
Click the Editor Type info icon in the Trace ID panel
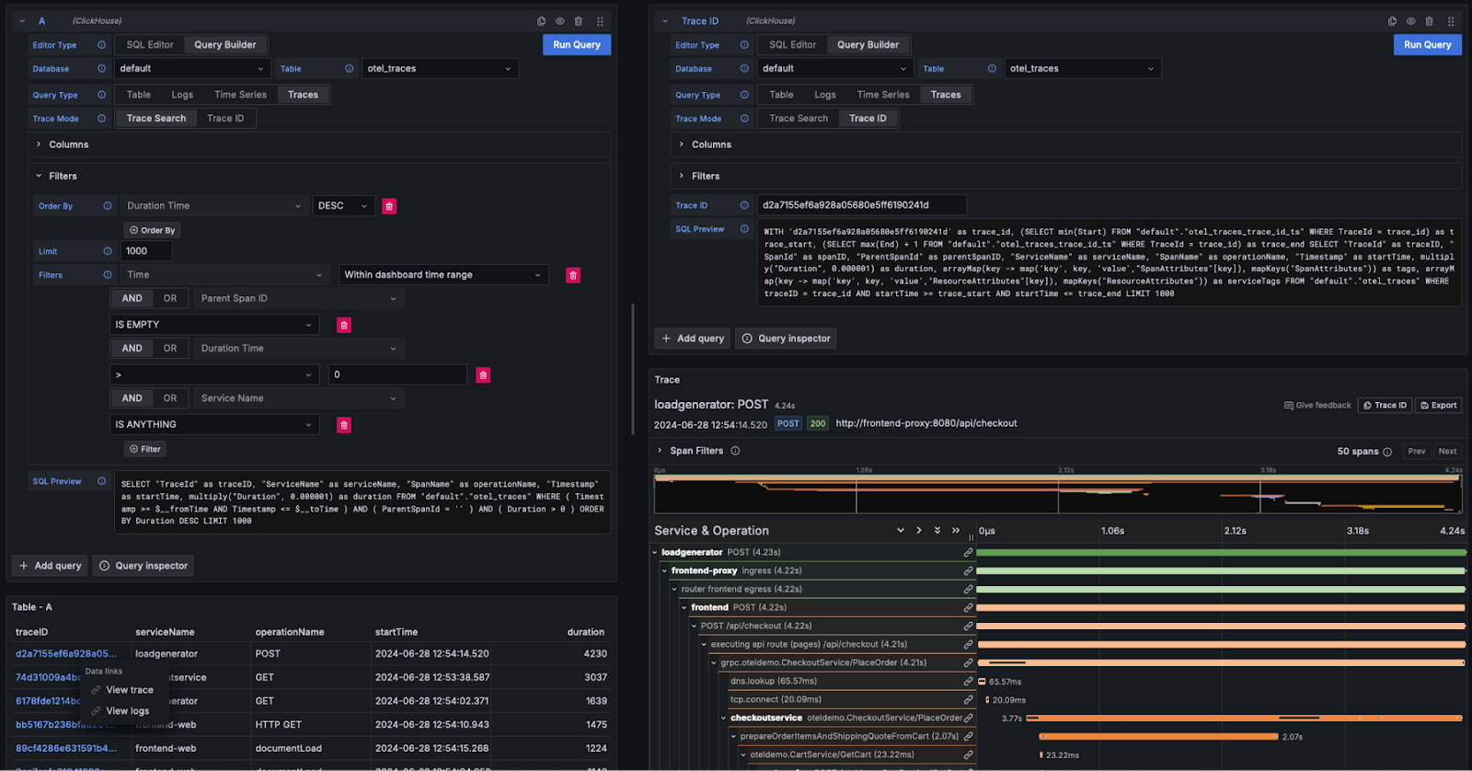coord(744,45)
